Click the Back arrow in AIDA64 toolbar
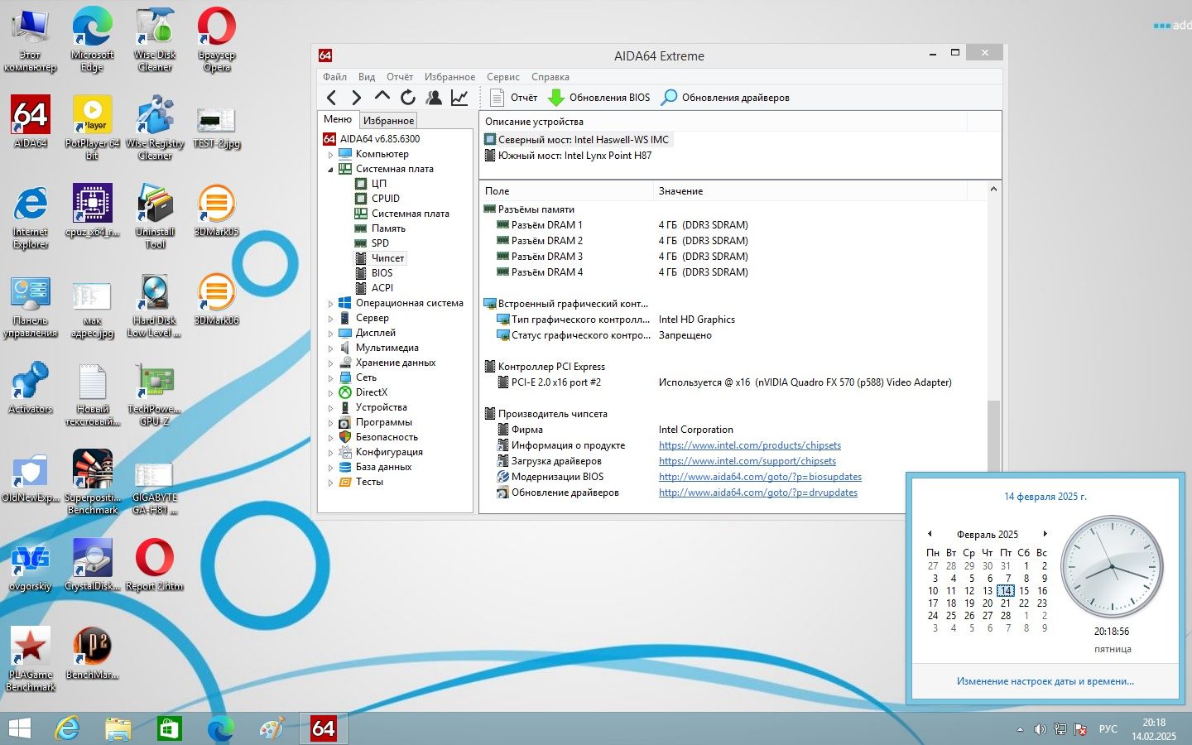Viewport: 1192px width, 745px height. 331,98
